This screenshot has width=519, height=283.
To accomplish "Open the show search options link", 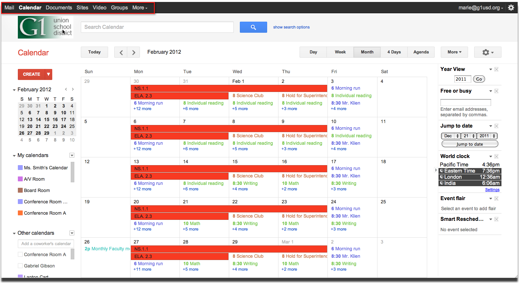I will pos(291,27).
